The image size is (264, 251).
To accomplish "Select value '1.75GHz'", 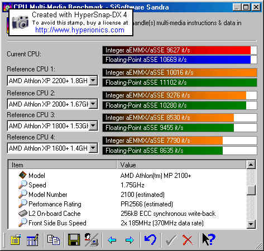I will (x=132, y=185).
